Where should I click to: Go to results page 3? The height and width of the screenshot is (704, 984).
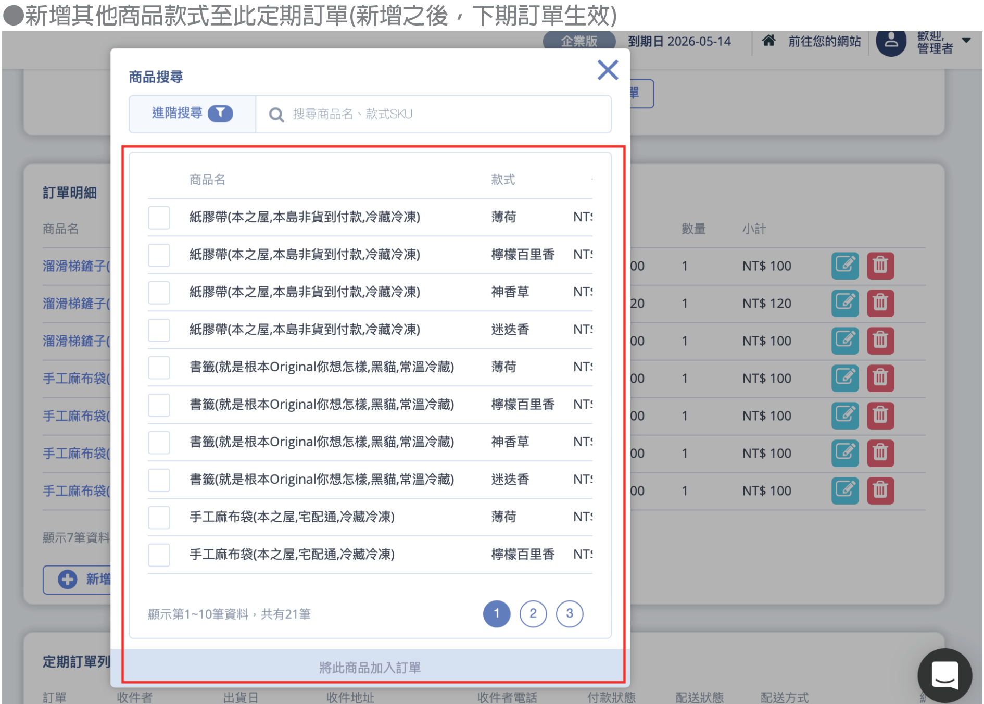570,613
